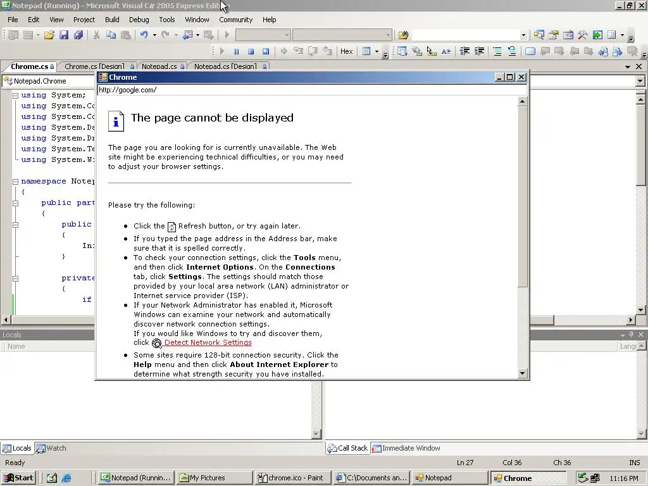Viewport: 648px width, 486px height.
Task: Open the Undo history dropdown arrow
Action: click(154, 35)
